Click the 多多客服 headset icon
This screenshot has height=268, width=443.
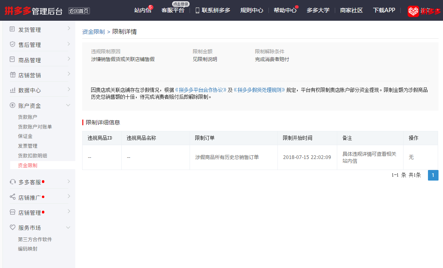tap(13, 182)
